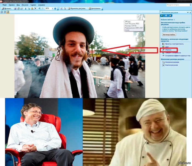Click the Сжатие рисунков compress icon
Screen dimensions: 192x166
coord(163,65)
